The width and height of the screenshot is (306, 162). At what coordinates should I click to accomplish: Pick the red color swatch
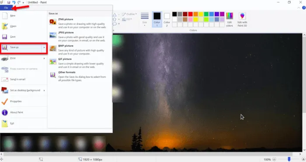pyautogui.click(x=191, y=14)
